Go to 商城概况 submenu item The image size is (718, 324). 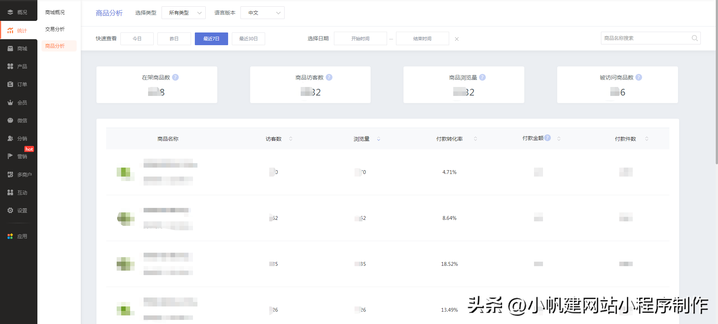click(55, 12)
